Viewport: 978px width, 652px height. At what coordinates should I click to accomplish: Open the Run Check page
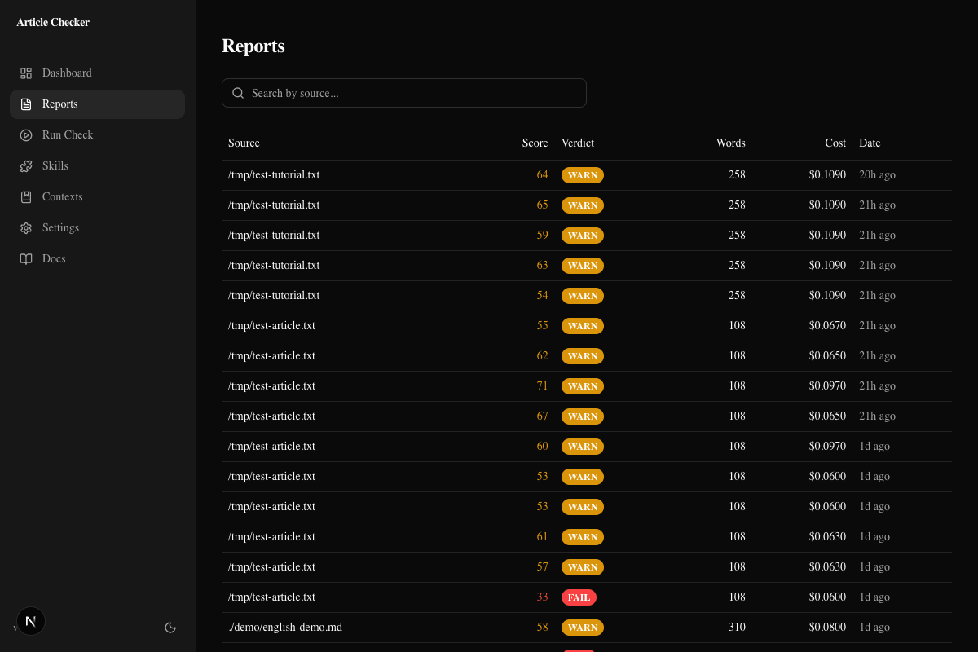[68, 134]
